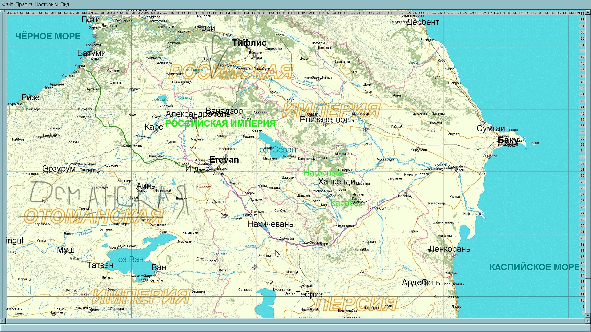591x332 pixels.
Task: Click the airport icon near Хой
Action: pos(255,267)
